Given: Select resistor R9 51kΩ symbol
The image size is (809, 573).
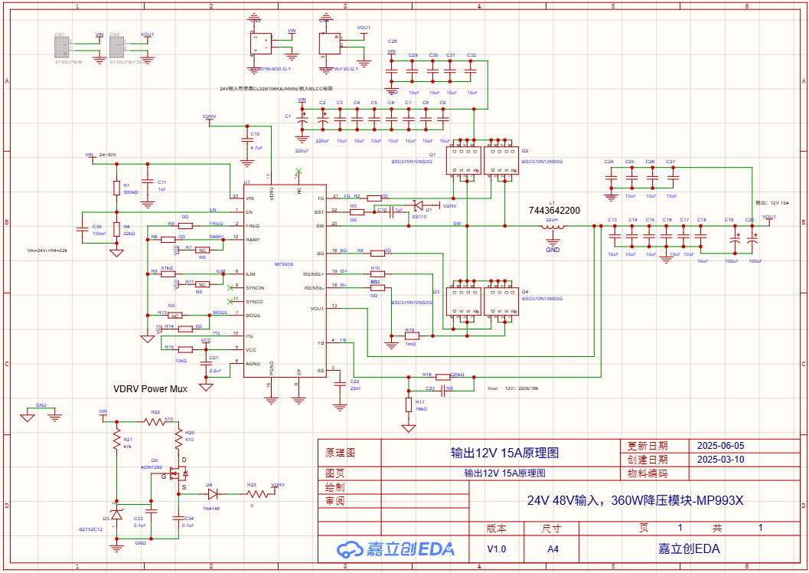Looking at the screenshot, I should 168,274.
